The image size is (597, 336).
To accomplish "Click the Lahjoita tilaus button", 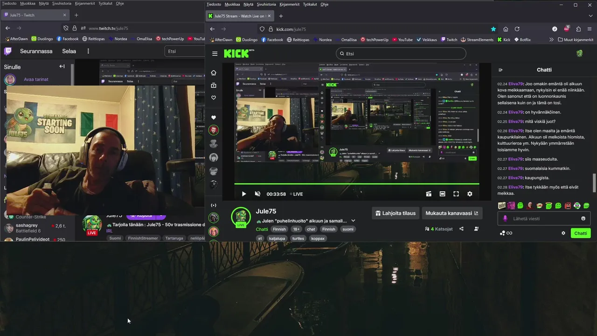I will (x=396, y=213).
